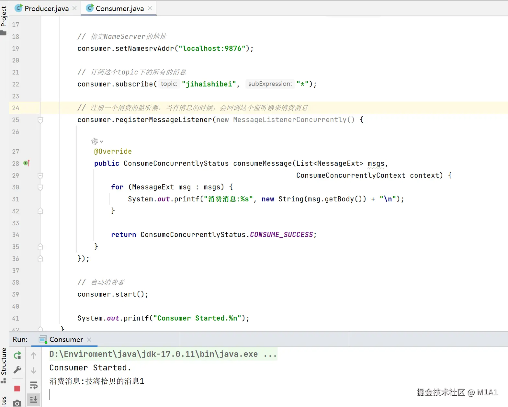Stop the running Consumer process

pyautogui.click(x=17, y=388)
